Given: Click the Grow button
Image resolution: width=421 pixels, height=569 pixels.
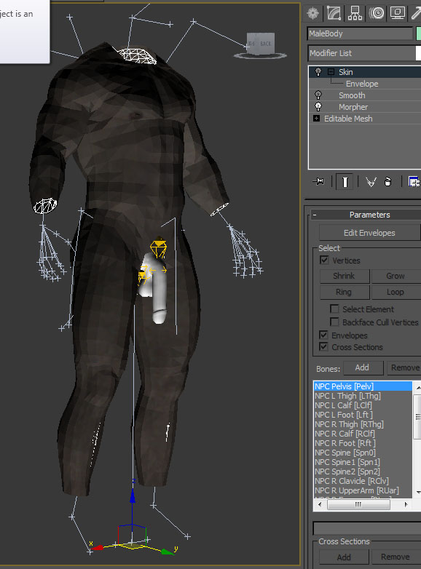Looking at the screenshot, I should 396,276.
